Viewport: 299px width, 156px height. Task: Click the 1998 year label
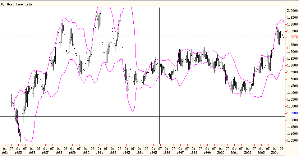194,152
